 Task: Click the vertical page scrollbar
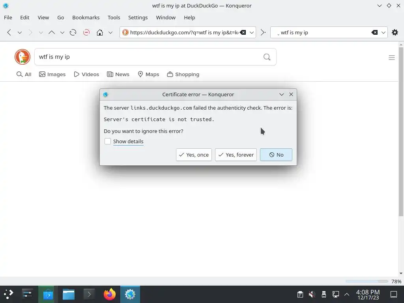pos(401,131)
